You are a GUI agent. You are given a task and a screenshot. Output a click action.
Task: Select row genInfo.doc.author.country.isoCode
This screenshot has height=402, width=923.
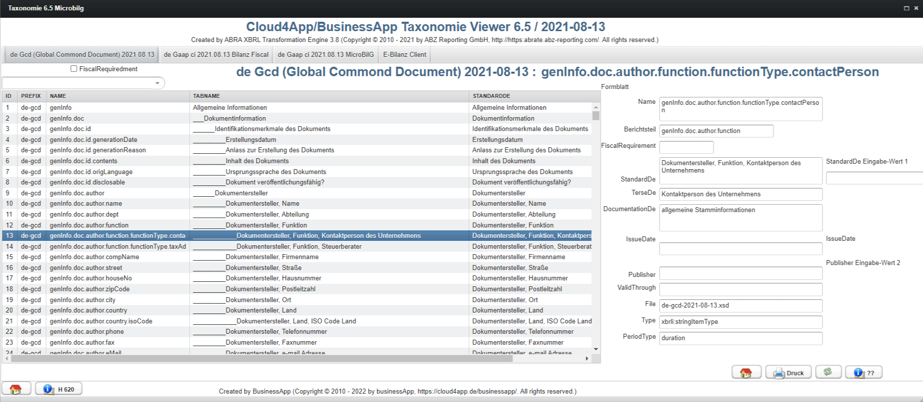click(297, 321)
